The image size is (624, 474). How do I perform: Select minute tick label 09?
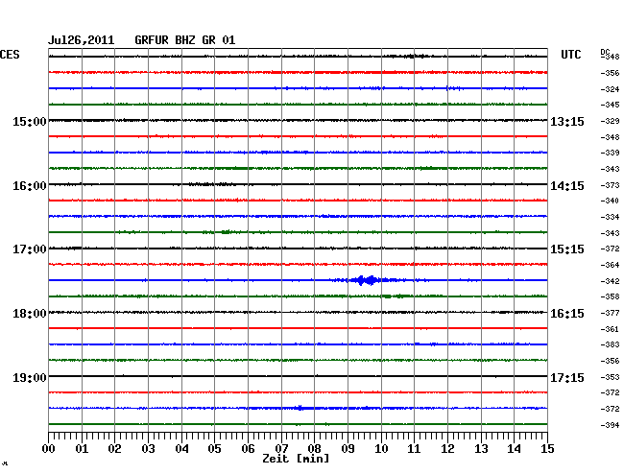(348, 449)
